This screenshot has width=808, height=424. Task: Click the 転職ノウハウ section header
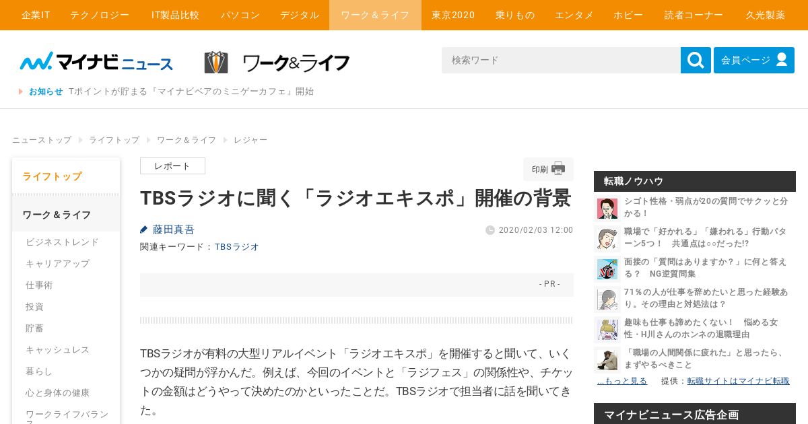click(695, 181)
